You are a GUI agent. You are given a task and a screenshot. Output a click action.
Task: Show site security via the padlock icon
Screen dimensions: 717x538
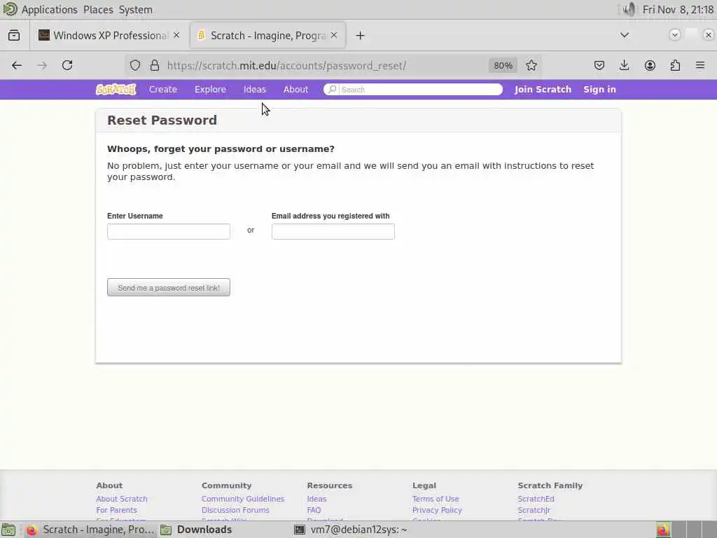click(x=155, y=65)
